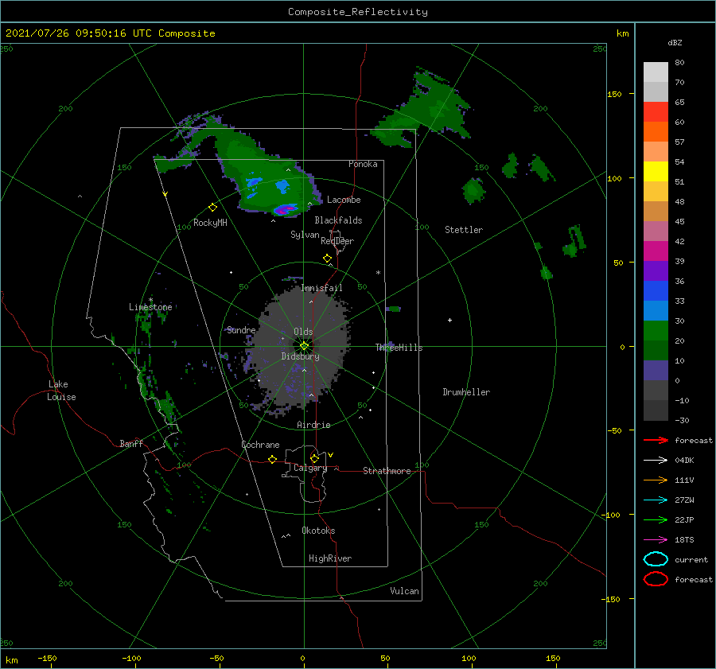Click the RedDeer label
716x669 pixels.
pos(337,241)
